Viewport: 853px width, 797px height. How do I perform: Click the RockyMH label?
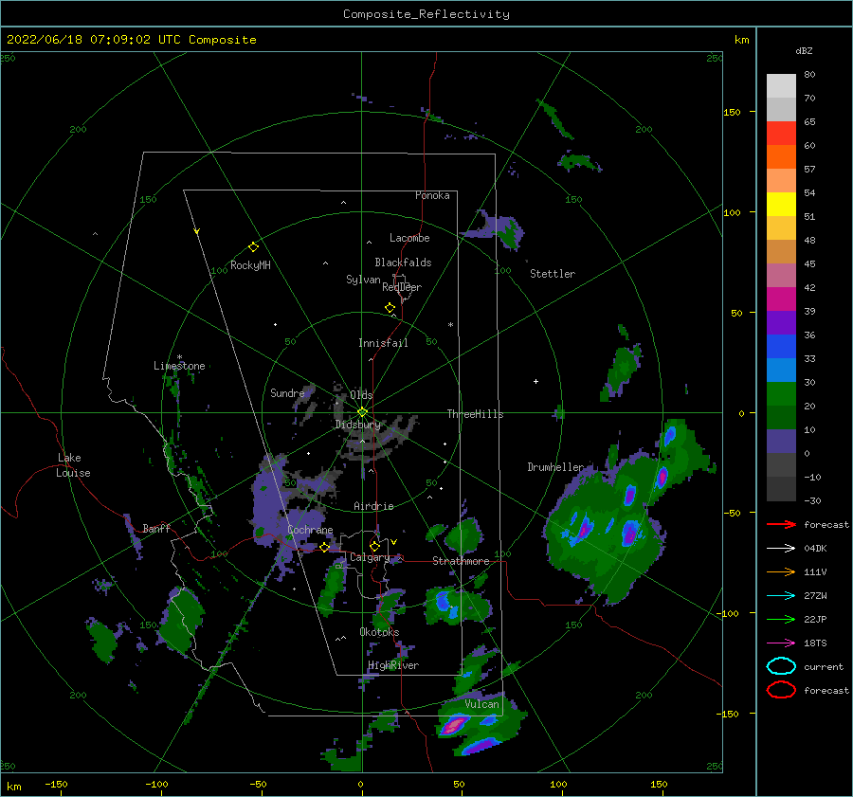(x=250, y=265)
